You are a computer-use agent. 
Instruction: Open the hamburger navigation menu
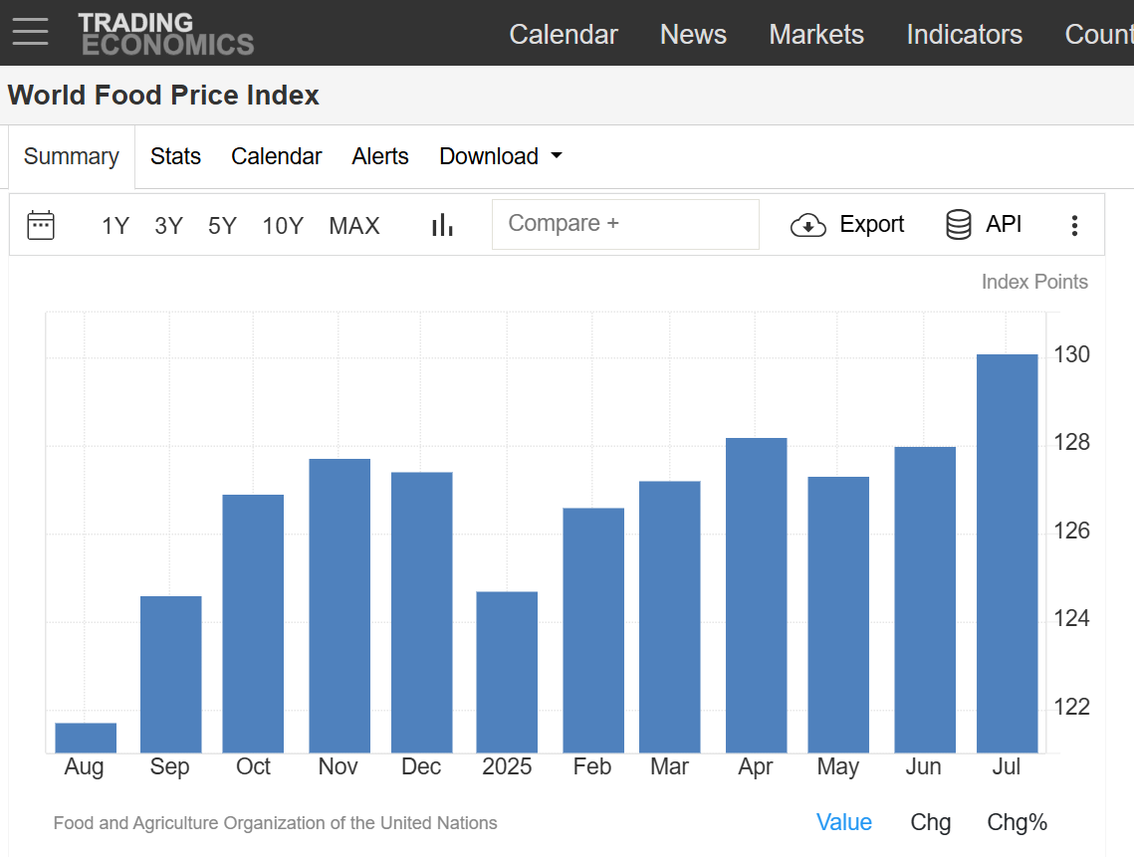pos(30,32)
